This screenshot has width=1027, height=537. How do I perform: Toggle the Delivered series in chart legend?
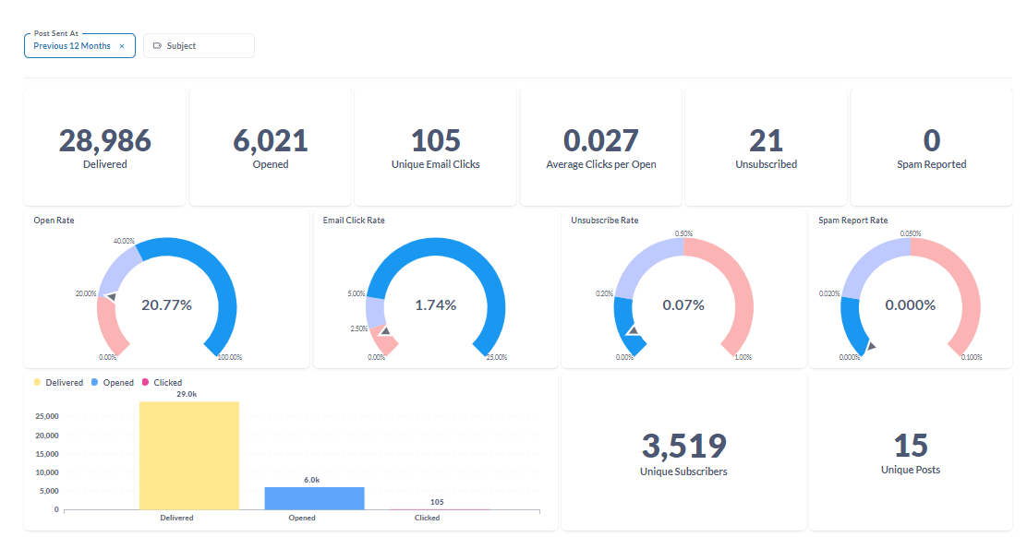pyautogui.click(x=58, y=382)
